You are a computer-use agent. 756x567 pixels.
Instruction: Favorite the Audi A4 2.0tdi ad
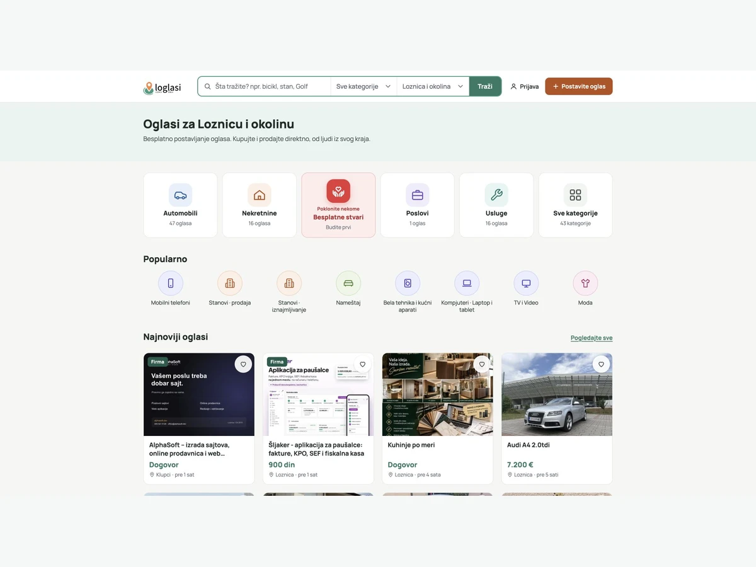pos(601,364)
